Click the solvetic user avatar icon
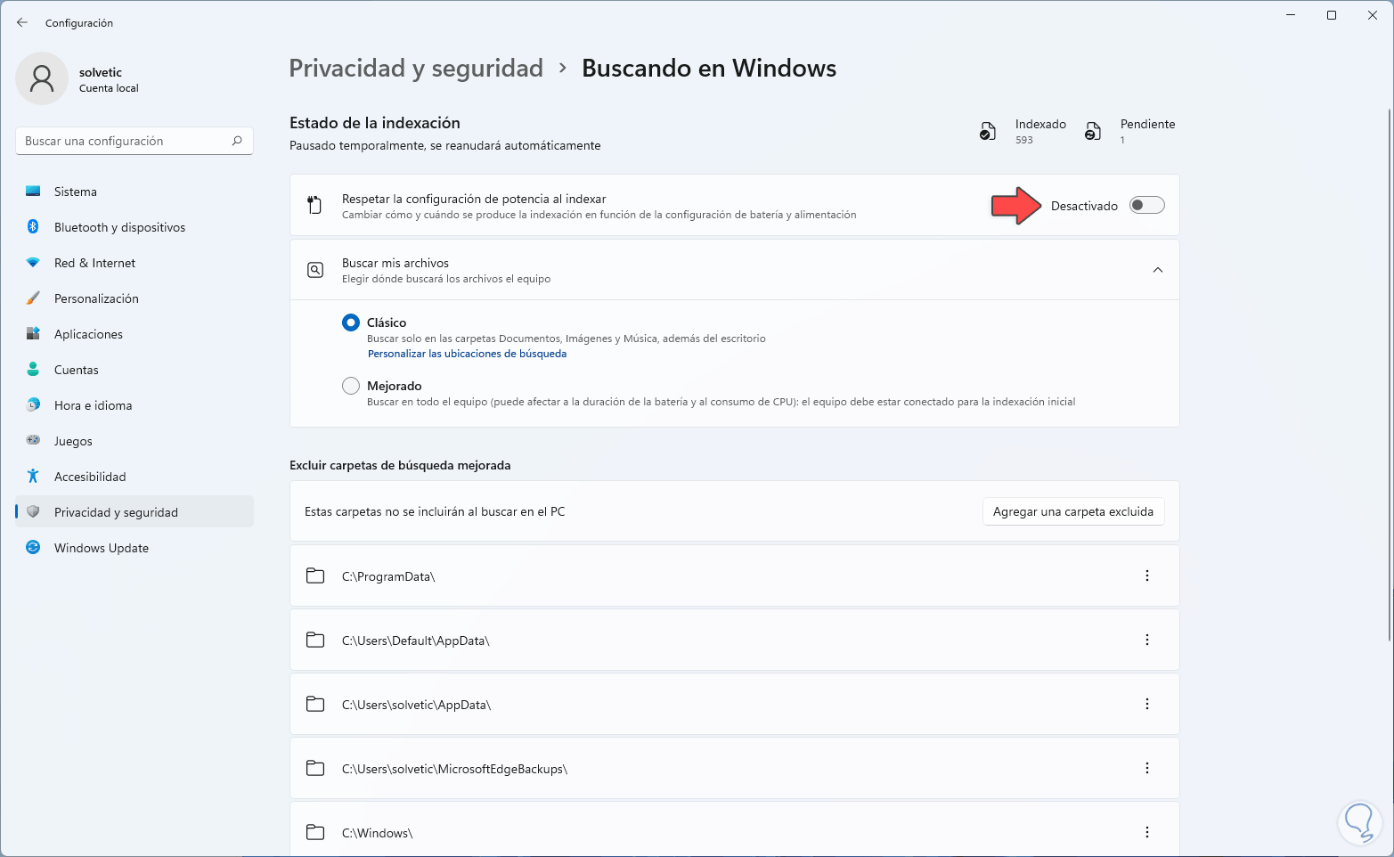1394x857 pixels. tap(42, 78)
